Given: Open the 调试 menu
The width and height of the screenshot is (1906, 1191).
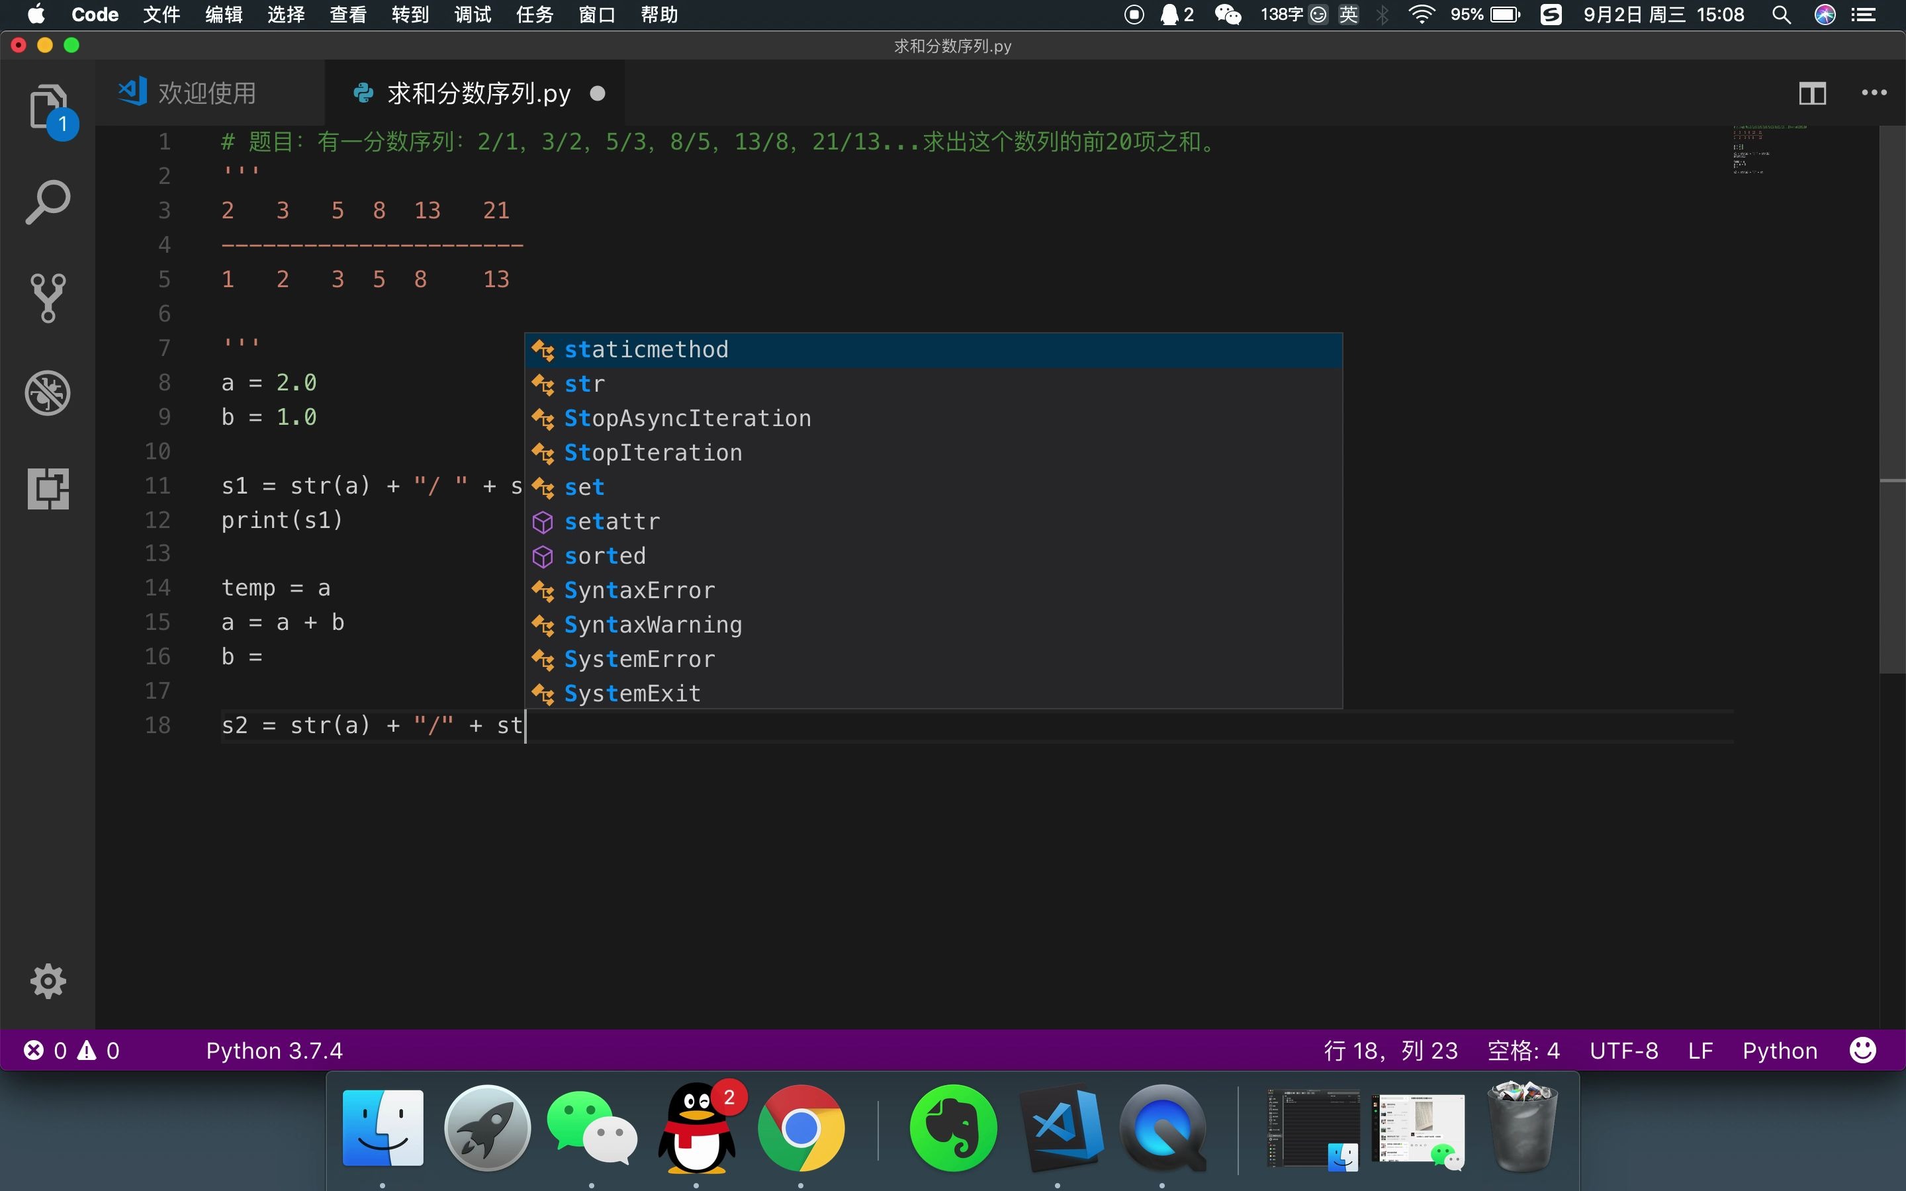Looking at the screenshot, I should 471,15.
